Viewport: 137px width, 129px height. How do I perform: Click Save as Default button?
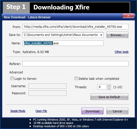tap(109, 97)
